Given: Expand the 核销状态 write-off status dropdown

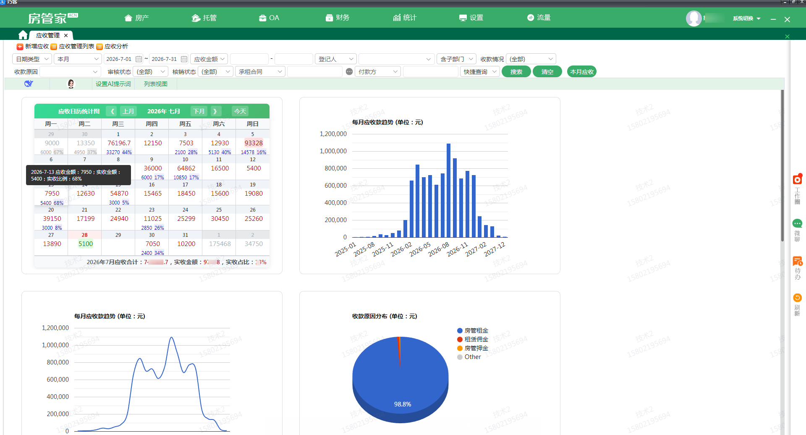Looking at the screenshot, I should tap(215, 72).
